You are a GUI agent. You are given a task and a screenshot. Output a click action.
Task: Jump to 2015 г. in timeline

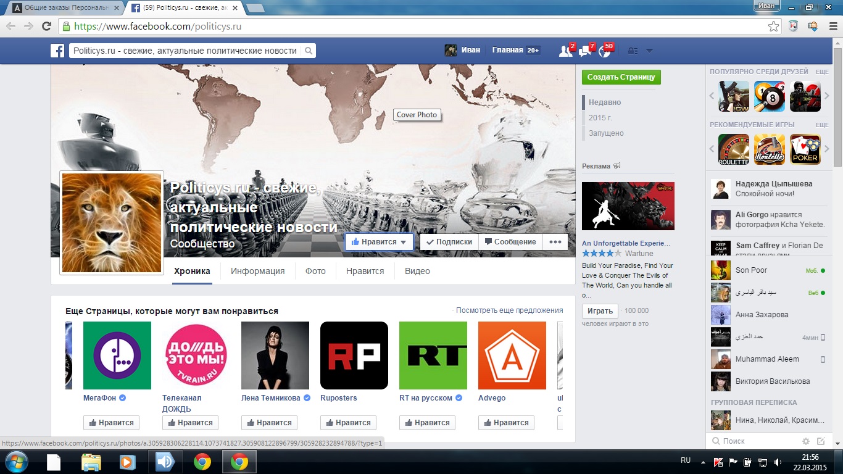click(600, 117)
